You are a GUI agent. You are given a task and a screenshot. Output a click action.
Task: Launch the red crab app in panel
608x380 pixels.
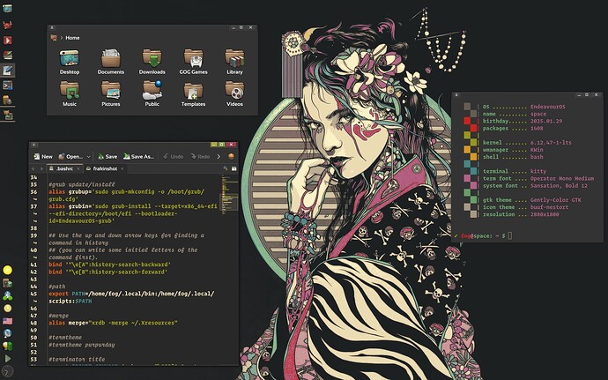(7, 26)
